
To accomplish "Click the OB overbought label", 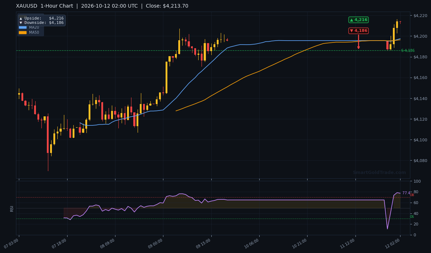I will pyautogui.click(x=412, y=195).
